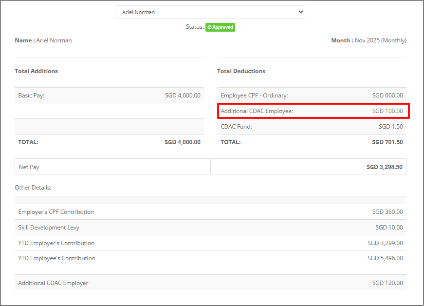Click the YTD Employee's Contribution label
Viewport: 424px width, 306px height.
click(x=57, y=258)
